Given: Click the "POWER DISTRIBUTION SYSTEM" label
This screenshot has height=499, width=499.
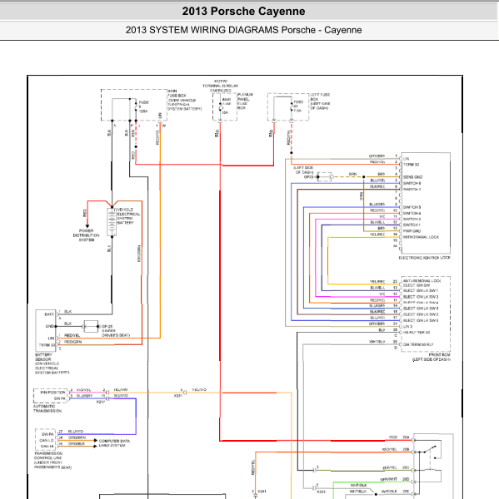Looking at the screenshot, I should tap(86, 235).
